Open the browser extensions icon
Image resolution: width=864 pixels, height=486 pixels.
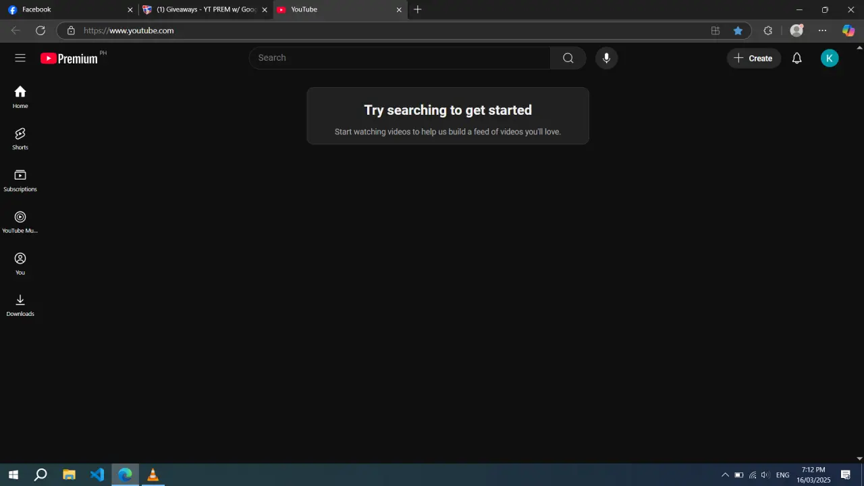[x=767, y=30]
